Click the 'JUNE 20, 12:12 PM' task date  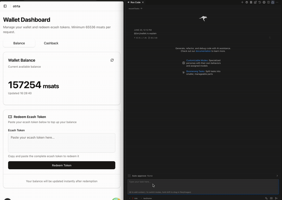(143, 30)
